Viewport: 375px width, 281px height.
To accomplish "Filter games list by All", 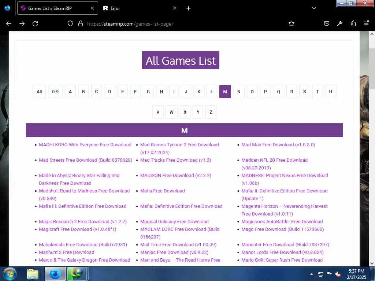I will coord(39,91).
